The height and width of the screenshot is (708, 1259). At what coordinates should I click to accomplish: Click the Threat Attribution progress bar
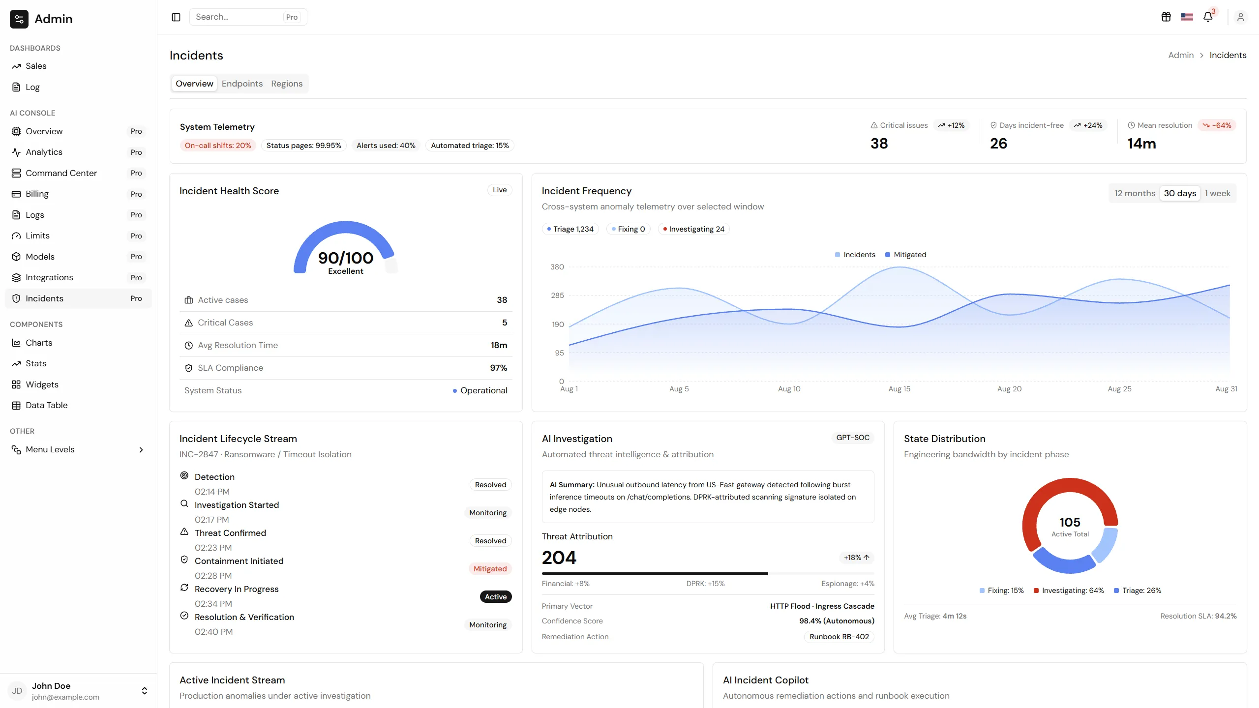pos(708,573)
